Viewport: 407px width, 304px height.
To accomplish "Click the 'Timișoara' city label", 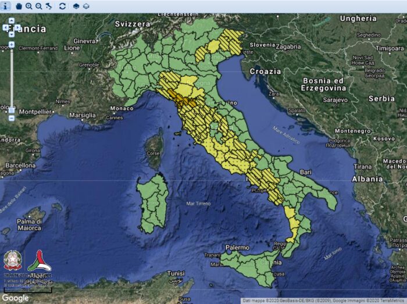I will [390, 48].
